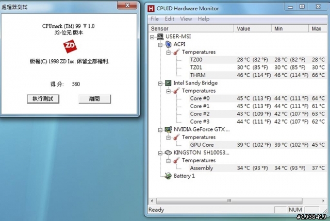330x221 pixels.
Task: Click the Battery 1 icon
Action: tap(168, 176)
